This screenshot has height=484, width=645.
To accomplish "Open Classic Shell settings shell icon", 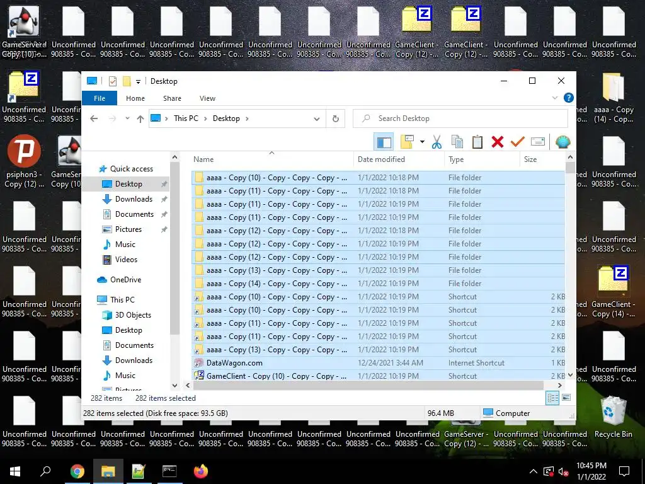I will click(x=562, y=142).
